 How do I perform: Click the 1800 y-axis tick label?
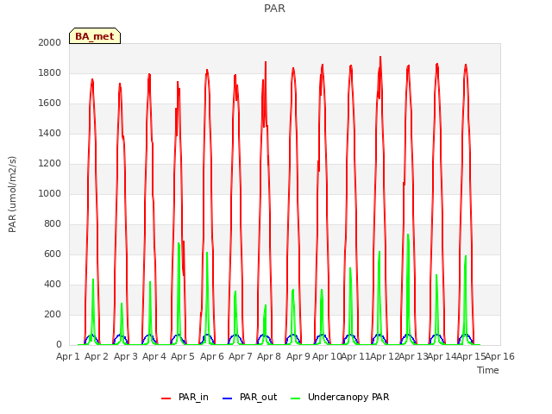click(50, 72)
